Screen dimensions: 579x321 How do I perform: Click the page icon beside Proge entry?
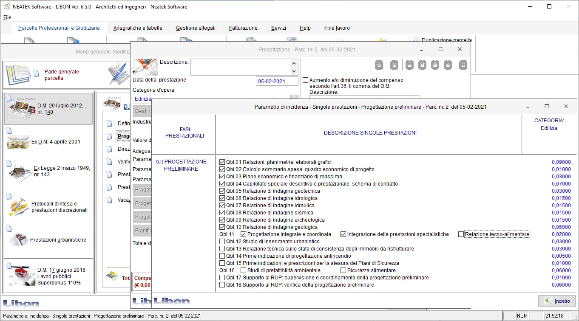click(x=109, y=136)
